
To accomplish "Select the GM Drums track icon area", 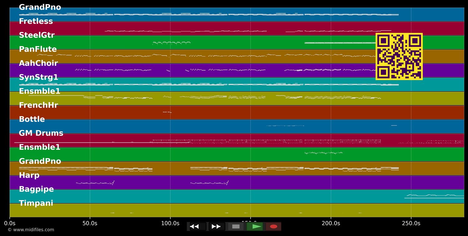I will 41,133.
